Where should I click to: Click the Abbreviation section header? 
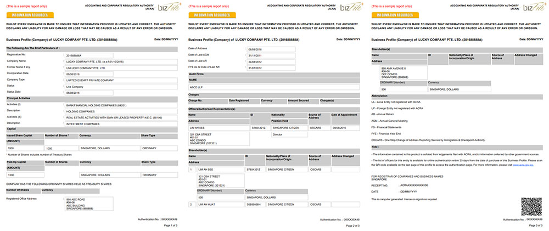point(457,95)
